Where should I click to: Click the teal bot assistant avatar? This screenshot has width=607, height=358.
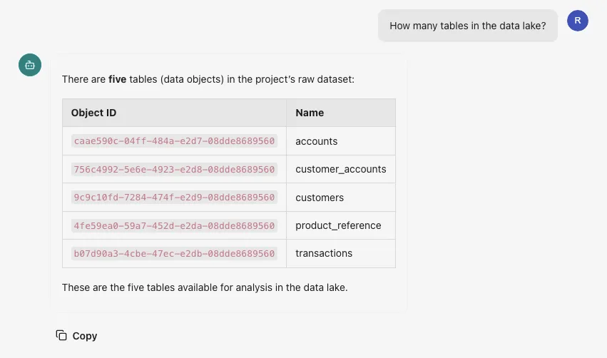pyautogui.click(x=29, y=65)
